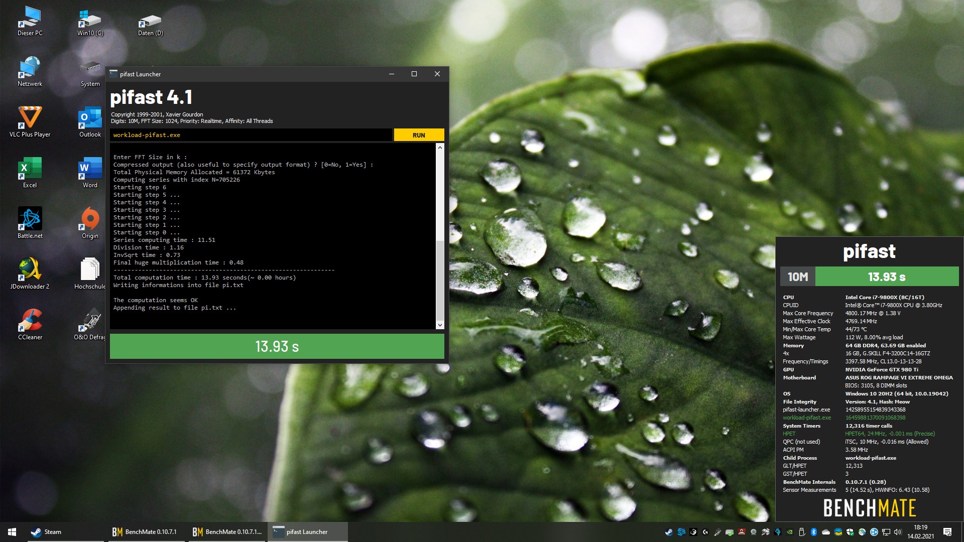Click the green HPET timer label
The width and height of the screenshot is (964, 542).
pos(789,434)
